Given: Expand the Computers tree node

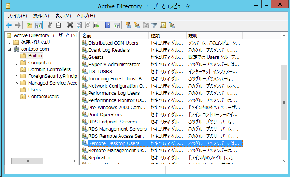Looking at the screenshot, I should 17,63.
